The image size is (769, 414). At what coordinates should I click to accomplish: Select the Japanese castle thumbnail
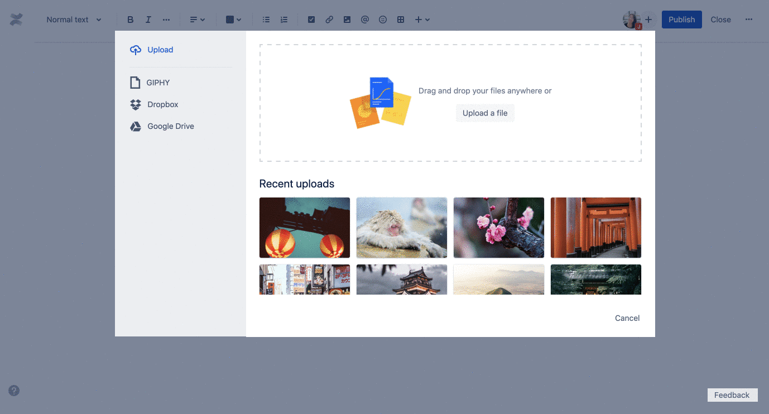[402, 280]
